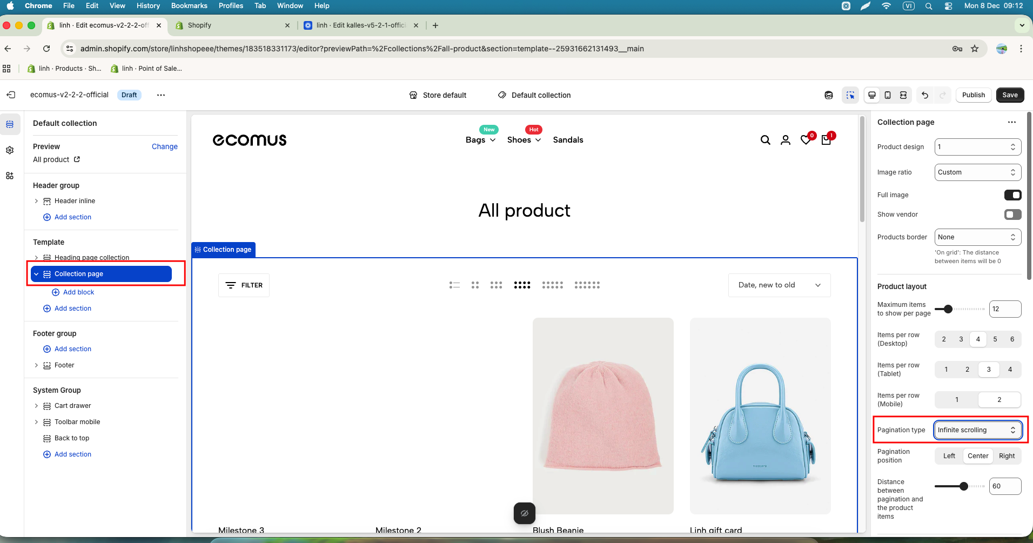Open the Bookmarks menu in the menu bar

tap(189, 5)
